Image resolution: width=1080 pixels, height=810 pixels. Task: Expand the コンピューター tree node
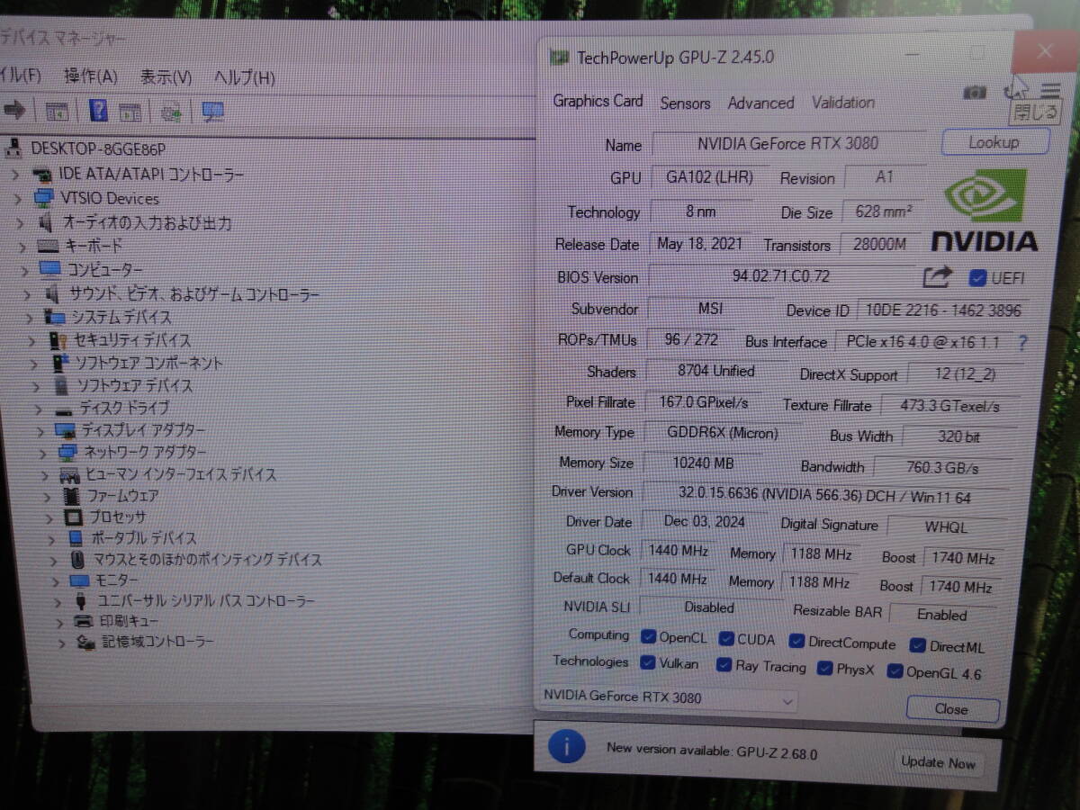point(23,269)
